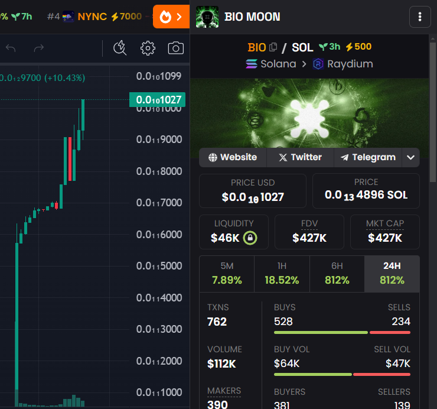Image resolution: width=437 pixels, height=409 pixels.
Task: Click the VOLUME $112K value
Action: coord(221,364)
